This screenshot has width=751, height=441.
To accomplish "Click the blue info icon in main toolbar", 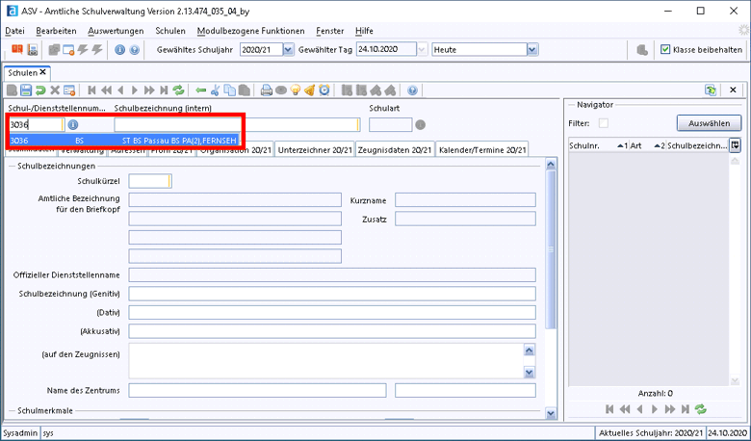I will coord(119,49).
